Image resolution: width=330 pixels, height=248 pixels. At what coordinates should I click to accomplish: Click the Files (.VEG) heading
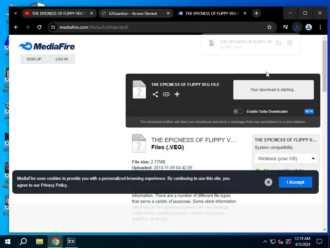[x=168, y=147]
